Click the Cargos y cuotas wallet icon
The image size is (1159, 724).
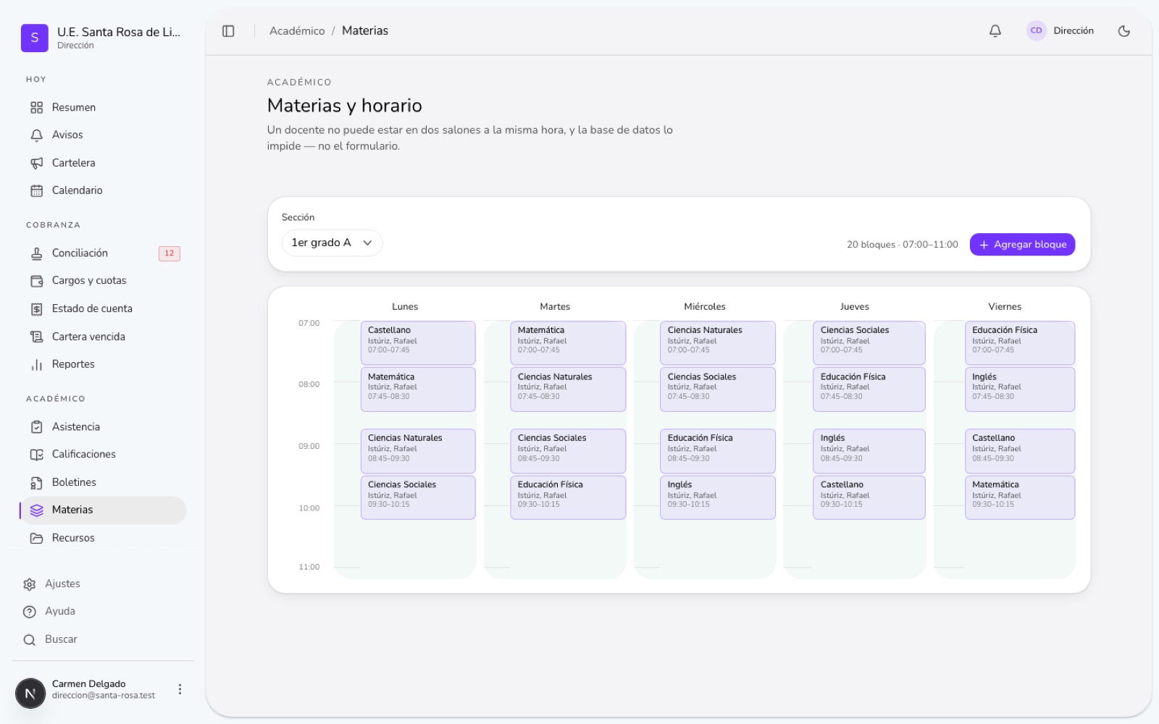coord(37,281)
